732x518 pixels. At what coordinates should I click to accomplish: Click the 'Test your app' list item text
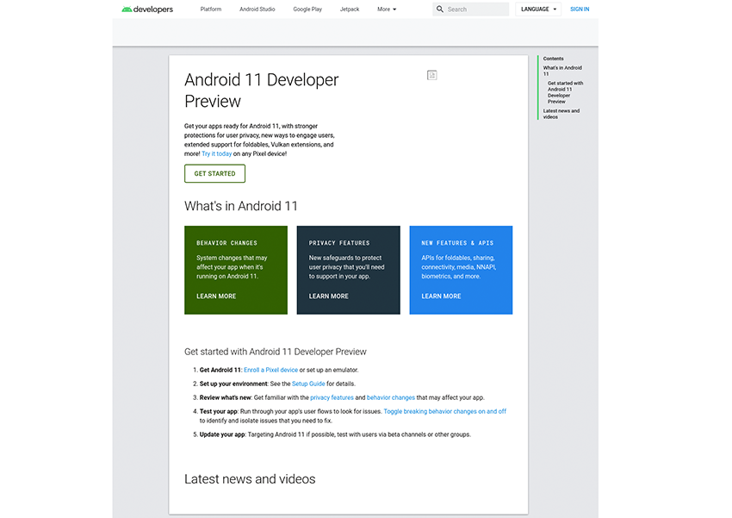[x=353, y=415]
